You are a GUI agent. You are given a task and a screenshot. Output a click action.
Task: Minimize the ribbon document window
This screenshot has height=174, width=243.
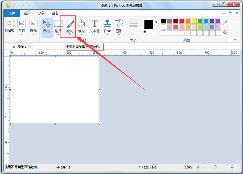click(x=223, y=13)
